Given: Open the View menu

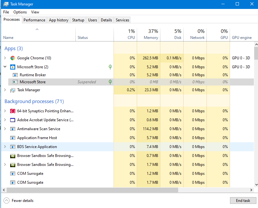Looking at the screenshot, I should (x=35, y=12).
